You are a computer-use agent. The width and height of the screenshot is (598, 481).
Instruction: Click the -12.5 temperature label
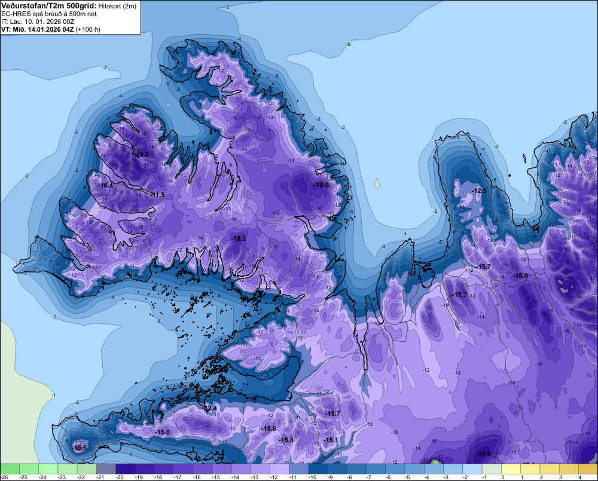tap(480, 191)
